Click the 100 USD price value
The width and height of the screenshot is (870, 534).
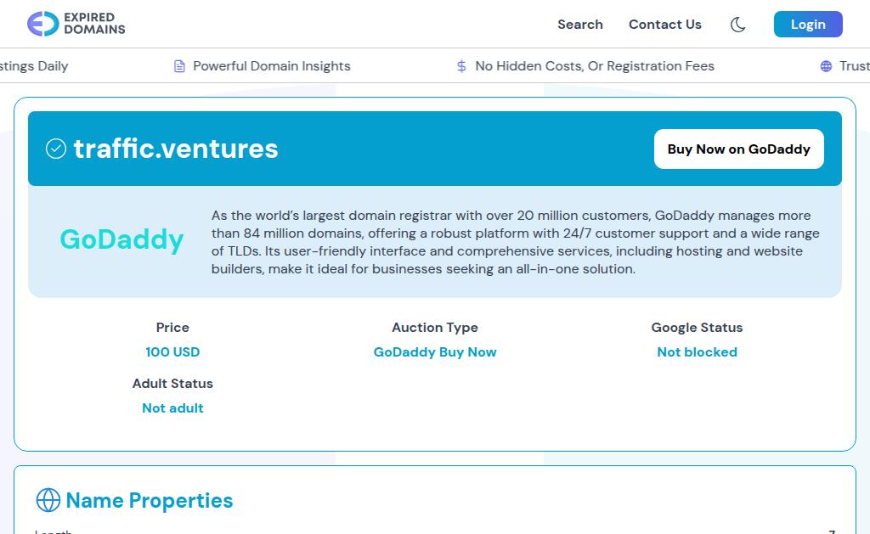point(172,352)
